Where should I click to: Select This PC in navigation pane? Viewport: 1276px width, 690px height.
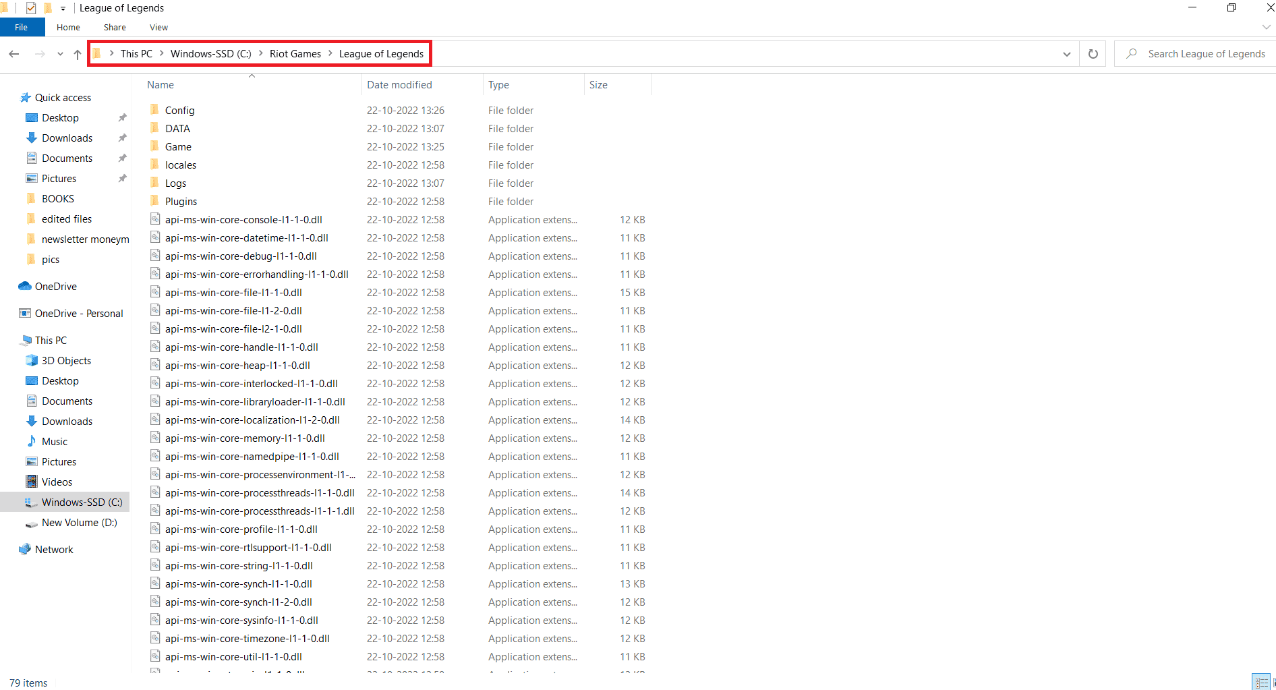coord(51,341)
